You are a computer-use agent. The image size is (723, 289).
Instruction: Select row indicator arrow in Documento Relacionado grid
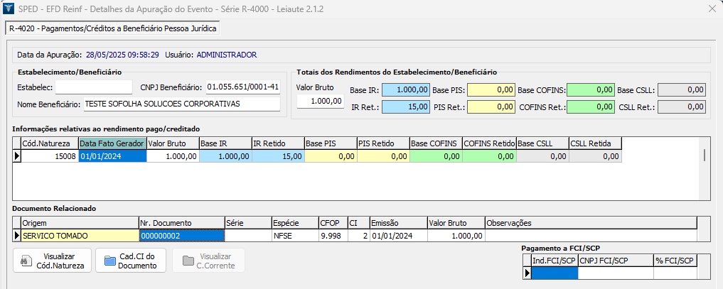pyautogui.click(x=17, y=235)
